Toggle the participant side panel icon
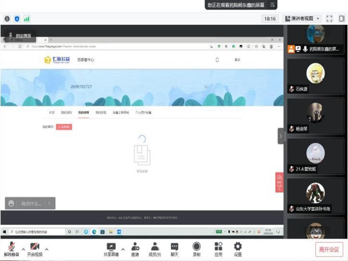 point(341,19)
